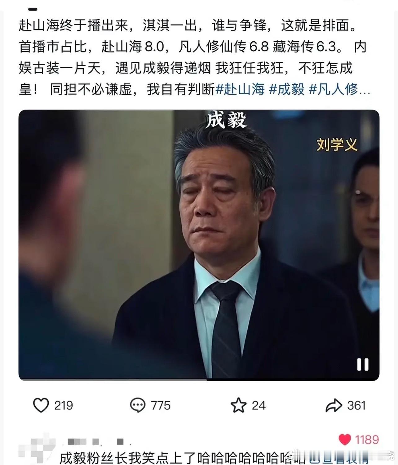
Task: Pause the playing video
Action: coord(362,364)
